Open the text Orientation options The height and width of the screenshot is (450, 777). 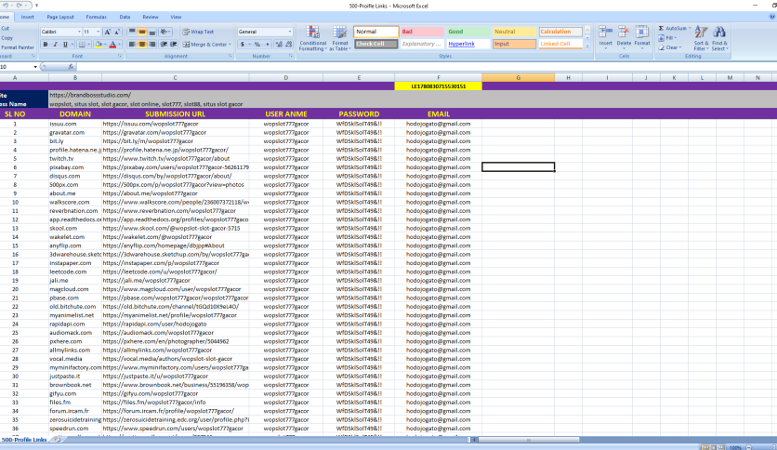pyautogui.click(x=165, y=32)
